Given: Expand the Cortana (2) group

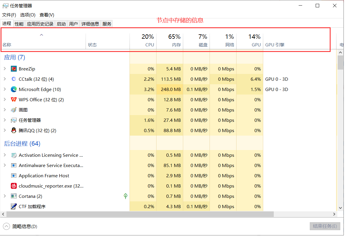Looking at the screenshot, I should pyautogui.click(x=5, y=196).
